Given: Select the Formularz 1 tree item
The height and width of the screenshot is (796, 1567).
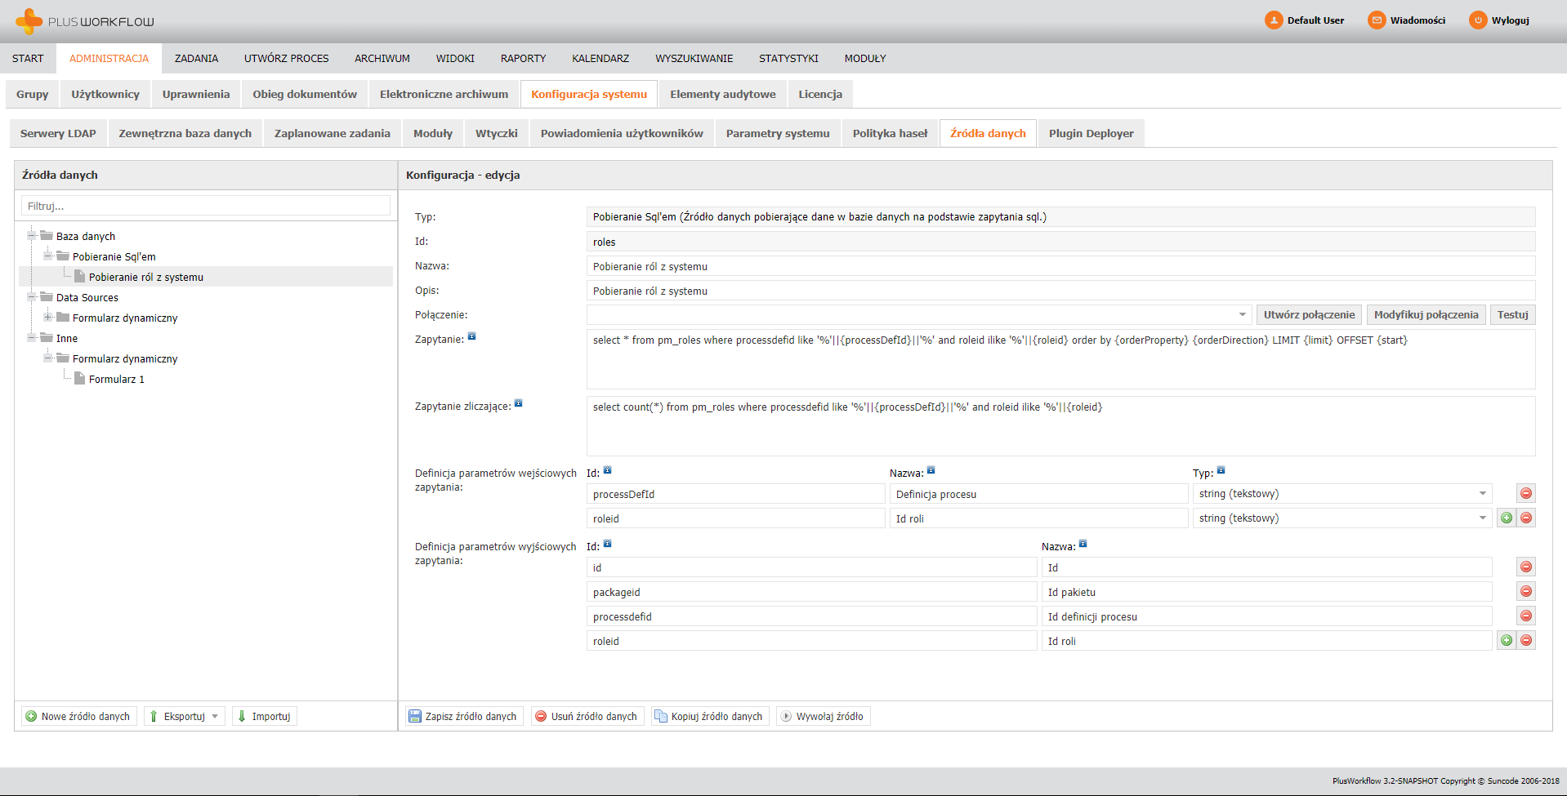Looking at the screenshot, I should pos(116,380).
